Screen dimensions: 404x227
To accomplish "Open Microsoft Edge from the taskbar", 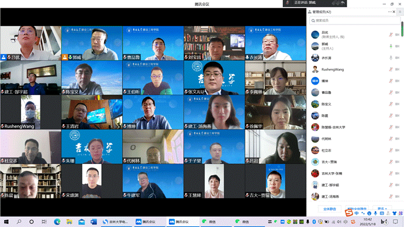I will tap(57, 222).
